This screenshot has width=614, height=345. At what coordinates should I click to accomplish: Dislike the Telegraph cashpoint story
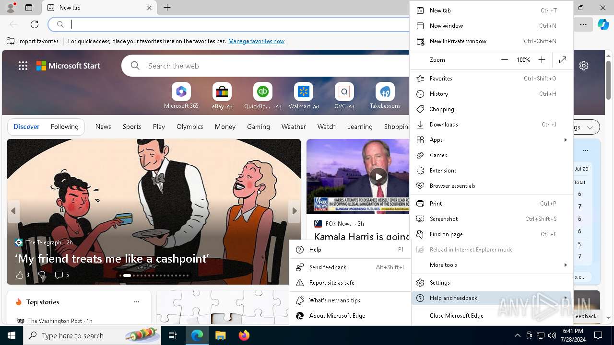pos(42,275)
